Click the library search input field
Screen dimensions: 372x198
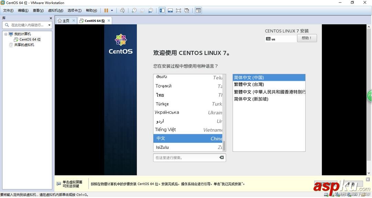[x=27, y=25]
